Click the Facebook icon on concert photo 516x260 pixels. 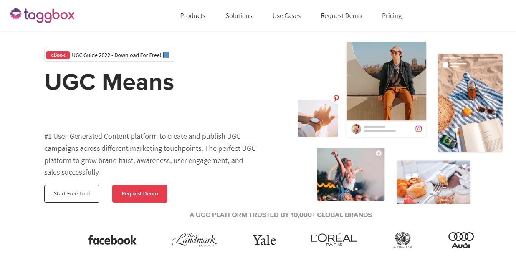(x=379, y=153)
